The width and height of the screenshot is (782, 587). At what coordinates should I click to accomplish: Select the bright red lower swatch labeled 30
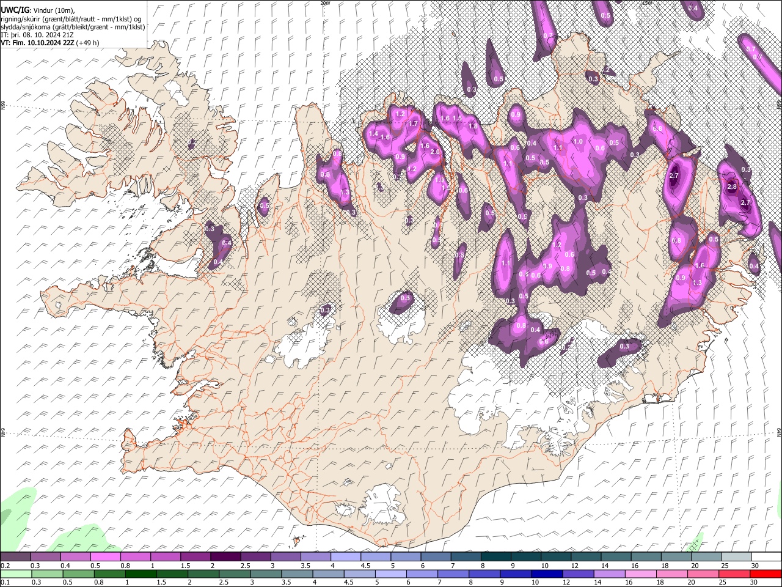(x=766, y=574)
